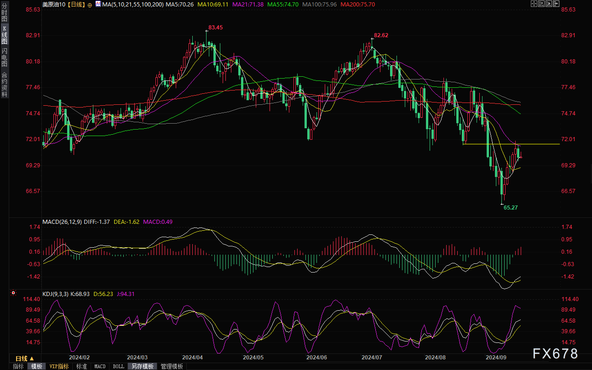Open the VIP指标 tab
Image resolution: width=592 pixels, height=370 pixels.
[59, 366]
